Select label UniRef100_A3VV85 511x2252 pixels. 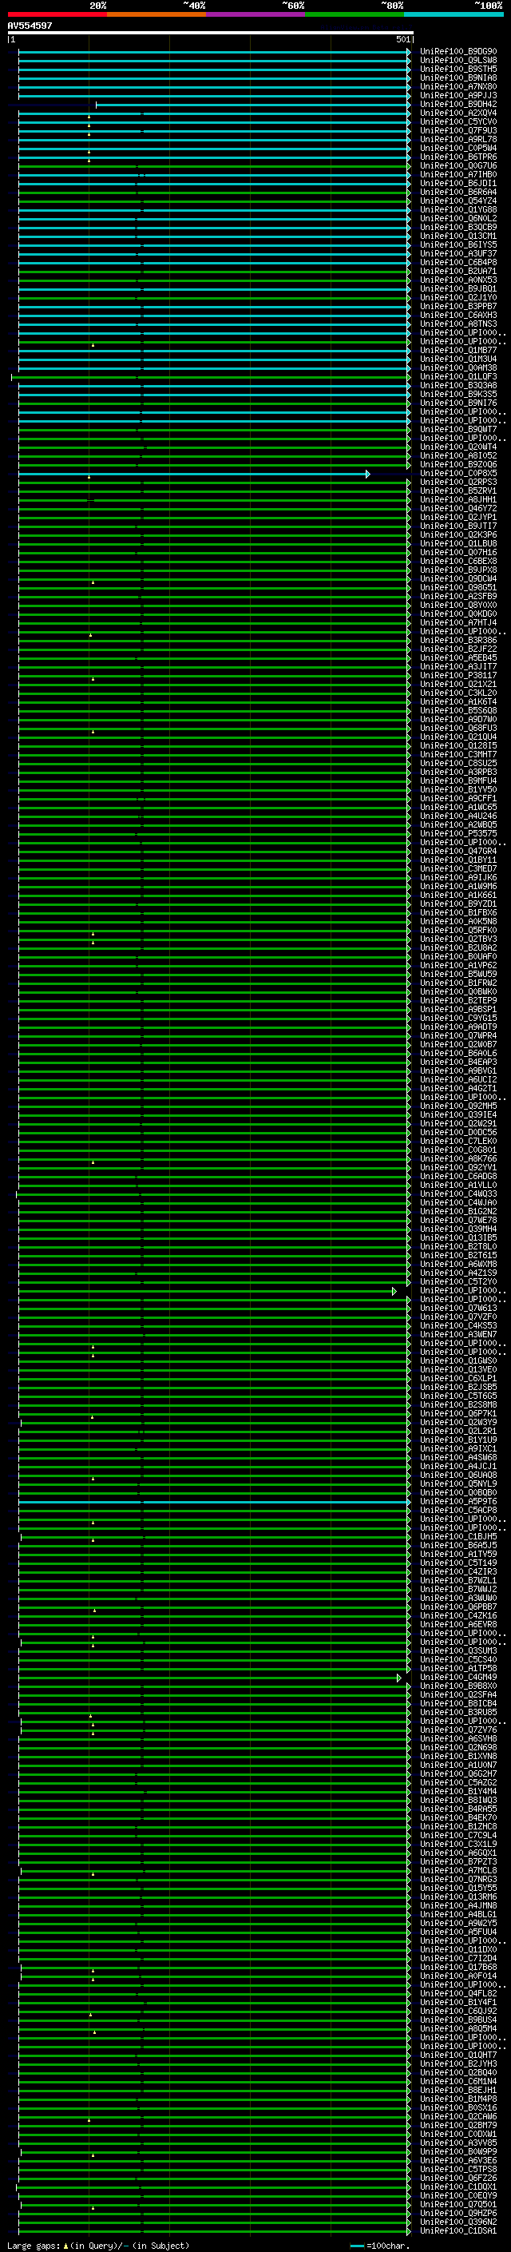pyautogui.click(x=458, y=2143)
